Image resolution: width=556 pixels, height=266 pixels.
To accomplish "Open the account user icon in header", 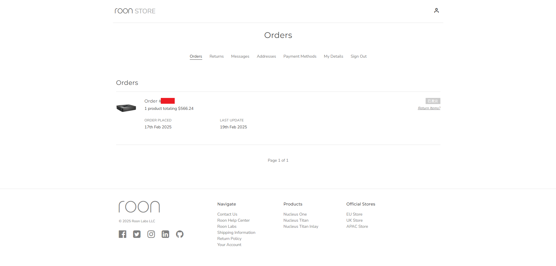I will (436, 11).
